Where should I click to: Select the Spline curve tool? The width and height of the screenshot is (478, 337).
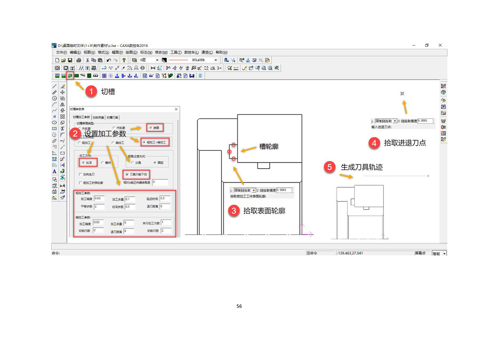pyautogui.click(x=54, y=110)
